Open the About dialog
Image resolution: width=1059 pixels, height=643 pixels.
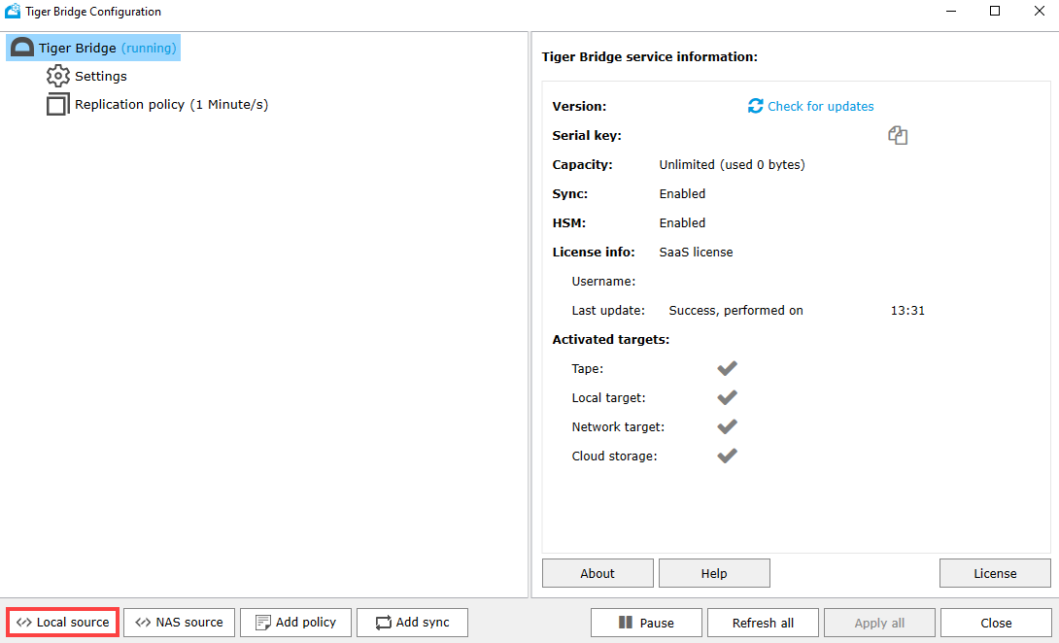(597, 572)
